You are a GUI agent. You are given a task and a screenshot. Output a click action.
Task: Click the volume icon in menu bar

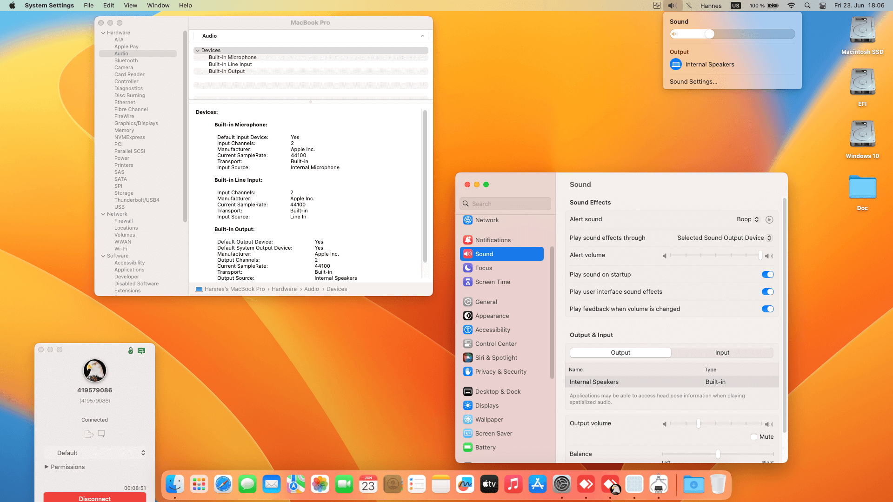tap(672, 6)
